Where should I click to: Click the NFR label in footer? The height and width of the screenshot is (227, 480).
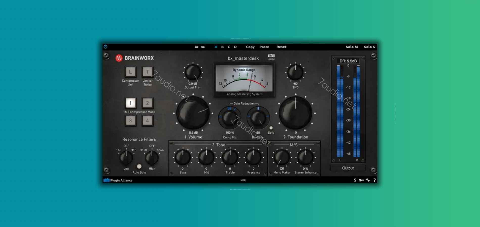243,180
